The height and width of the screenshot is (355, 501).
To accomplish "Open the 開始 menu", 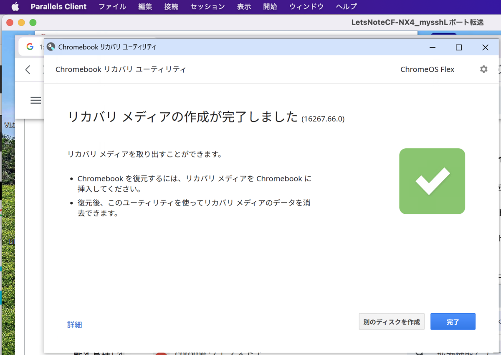I will [270, 7].
